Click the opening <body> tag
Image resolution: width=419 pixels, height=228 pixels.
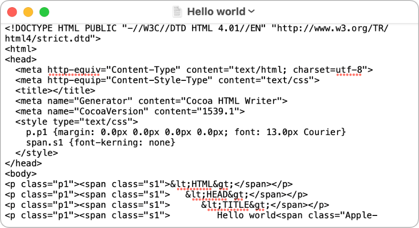[21, 174]
